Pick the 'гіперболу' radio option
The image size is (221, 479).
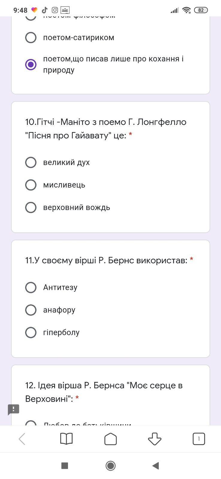tap(31, 332)
